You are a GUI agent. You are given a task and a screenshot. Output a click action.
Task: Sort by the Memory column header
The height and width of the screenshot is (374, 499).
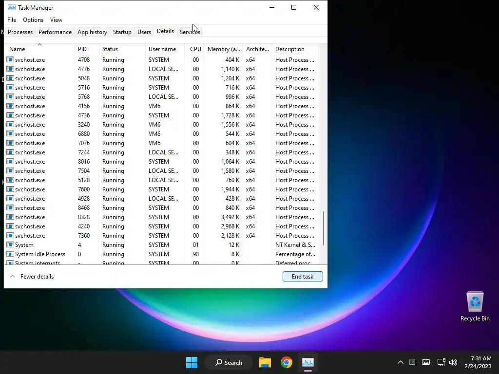224,49
